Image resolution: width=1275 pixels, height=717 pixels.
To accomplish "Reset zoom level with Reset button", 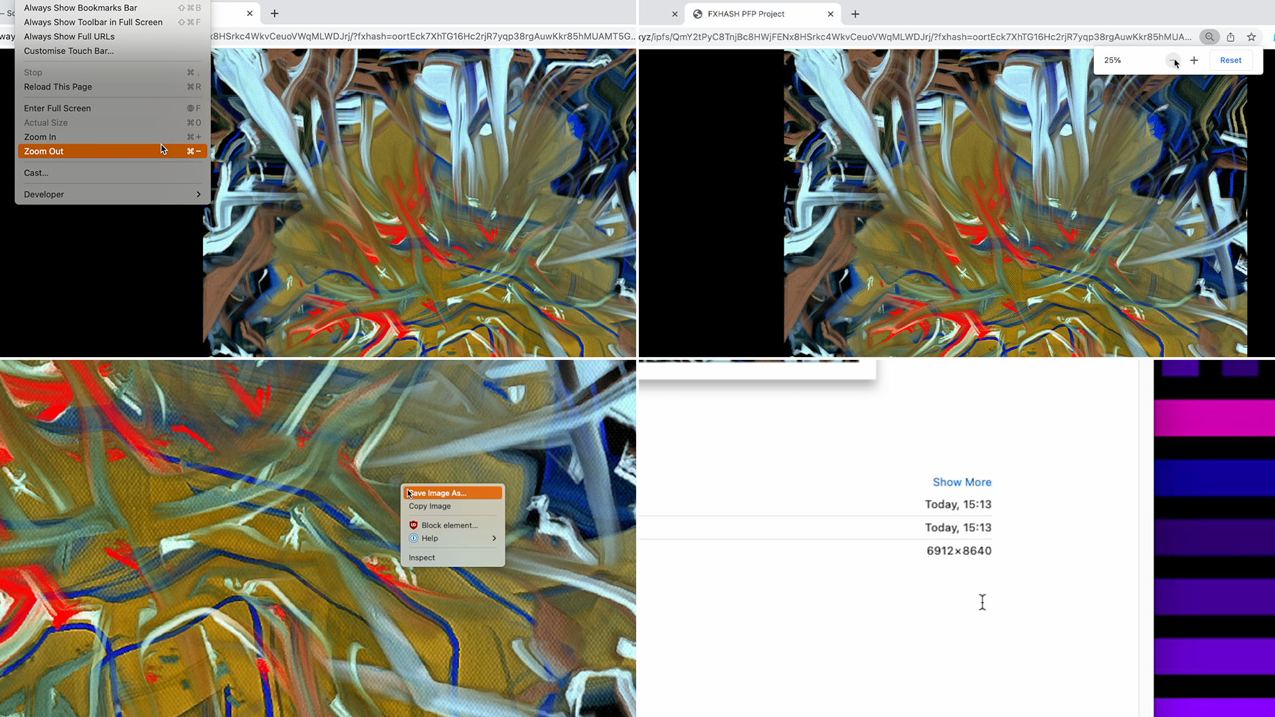I will (x=1231, y=60).
